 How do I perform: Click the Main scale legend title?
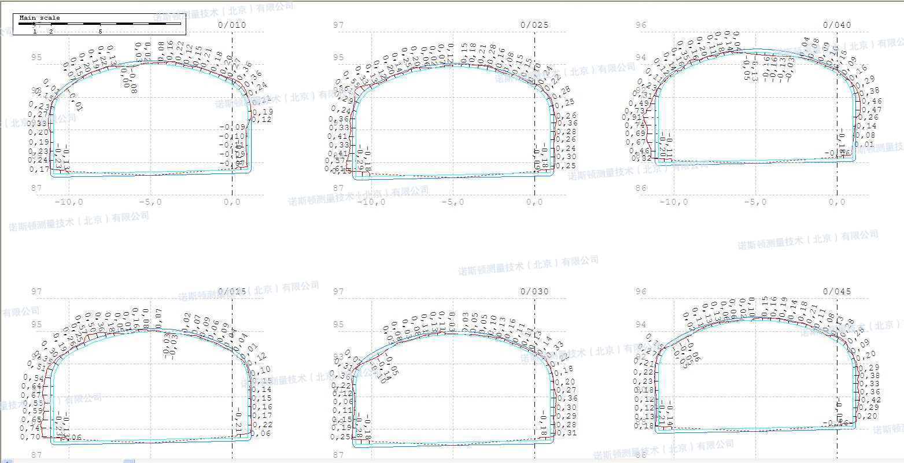pyautogui.click(x=39, y=18)
